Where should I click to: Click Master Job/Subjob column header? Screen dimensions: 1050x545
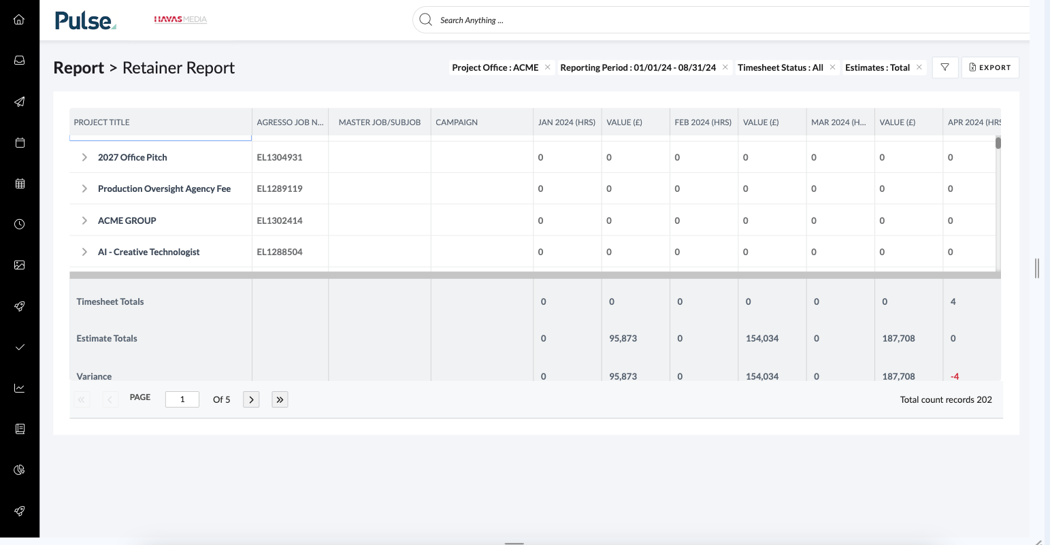coord(380,122)
